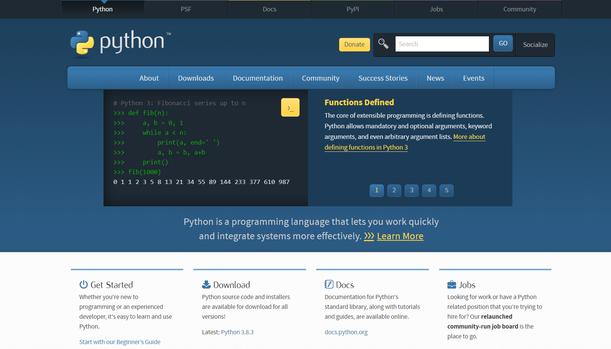Click the Download arrow icon
The image size is (611, 349).
point(206,284)
